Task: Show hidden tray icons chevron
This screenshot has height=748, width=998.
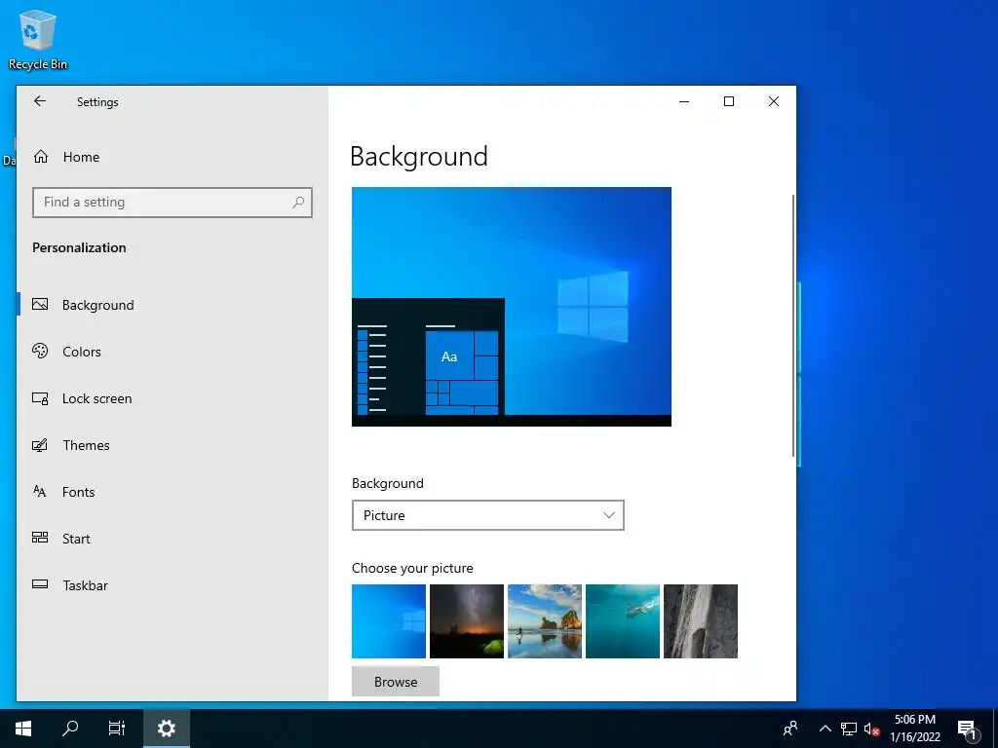Action: 825,729
